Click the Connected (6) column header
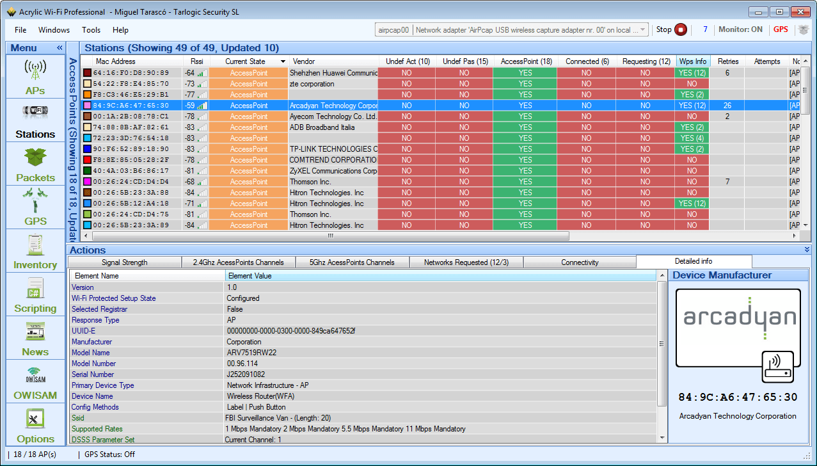Screen dimensions: 817x466 pos(586,61)
